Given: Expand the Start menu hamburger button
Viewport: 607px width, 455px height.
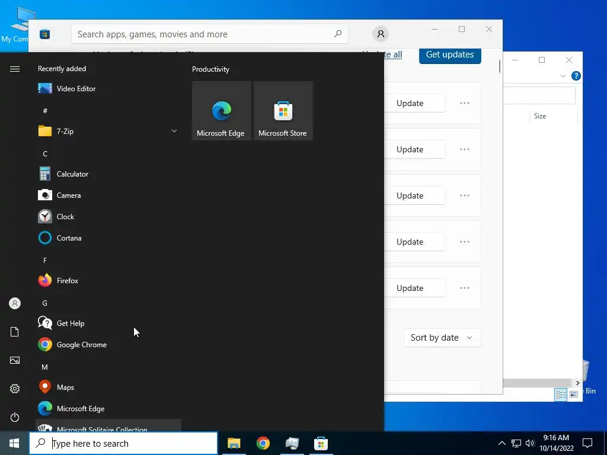Looking at the screenshot, I should (x=15, y=69).
